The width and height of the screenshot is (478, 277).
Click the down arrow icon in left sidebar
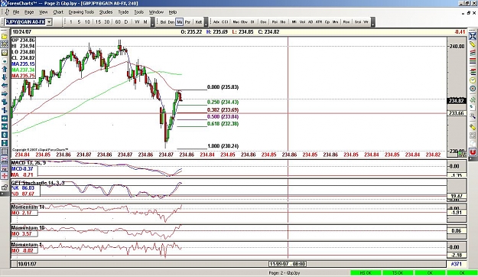click(x=5, y=77)
